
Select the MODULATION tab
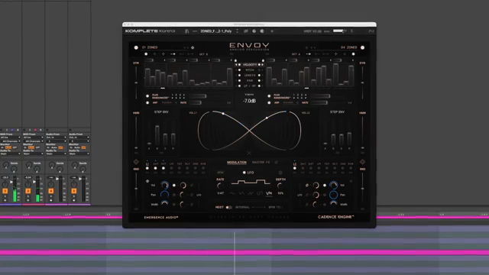[237, 163]
